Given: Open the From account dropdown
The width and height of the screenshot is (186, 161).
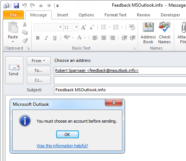Looking at the screenshot, I should [x=39, y=61].
